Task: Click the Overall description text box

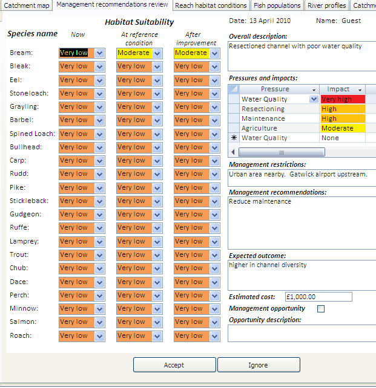Action: (302, 56)
